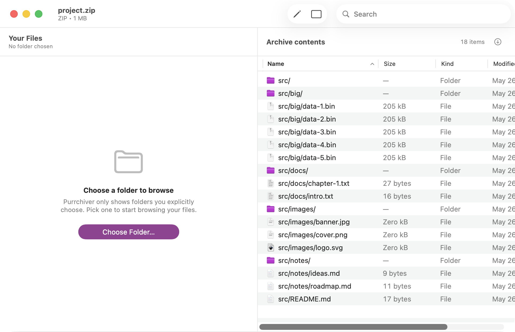Click the Your Files heading
The height and width of the screenshot is (332, 515).
pyautogui.click(x=25, y=38)
